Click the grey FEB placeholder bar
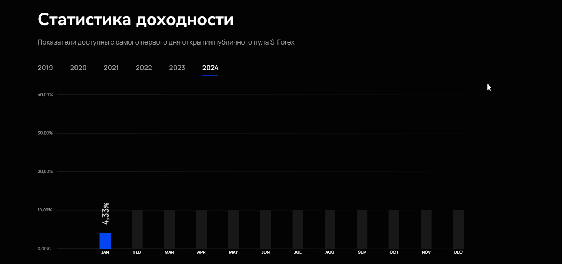 coord(137,229)
